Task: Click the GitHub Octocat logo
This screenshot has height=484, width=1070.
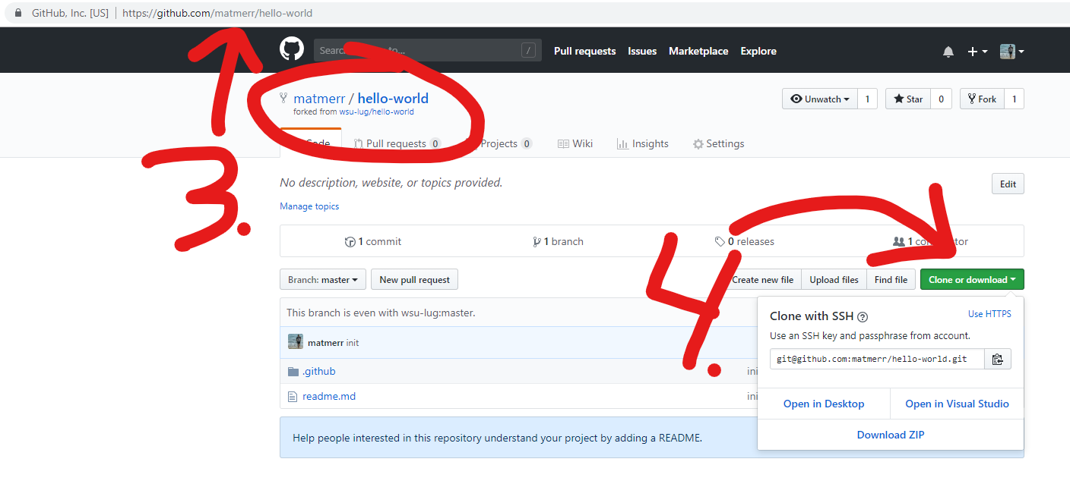Action: [x=292, y=50]
